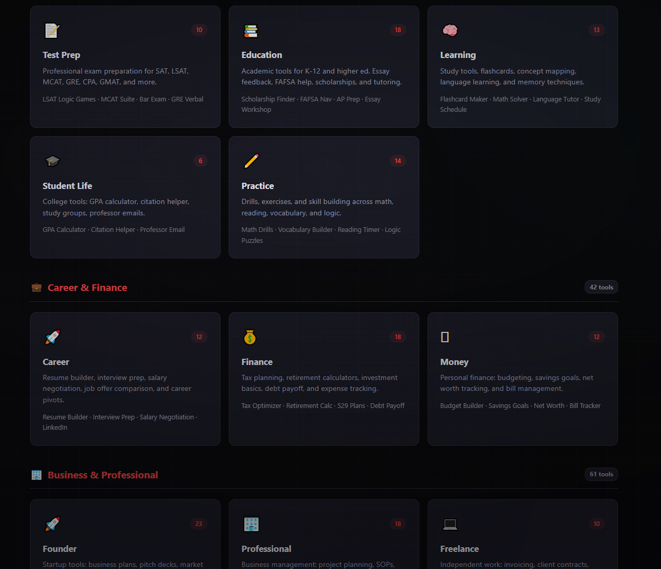
Task: Open the Tax Optimizer link
Action: coord(261,405)
